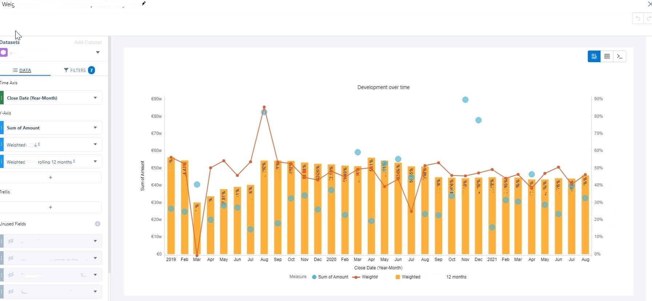
Task: Click the 'Development over time' chart title
Action: (383, 87)
